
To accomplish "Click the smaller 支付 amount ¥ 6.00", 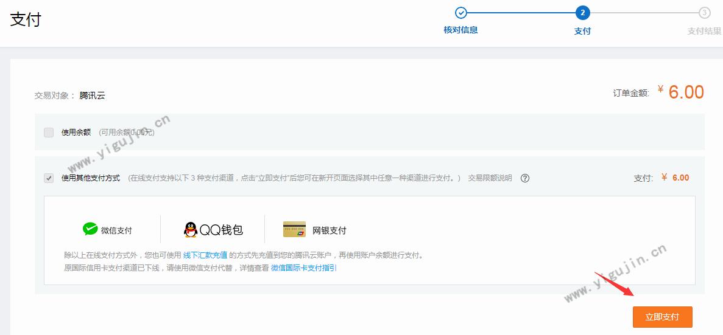I will point(675,178).
